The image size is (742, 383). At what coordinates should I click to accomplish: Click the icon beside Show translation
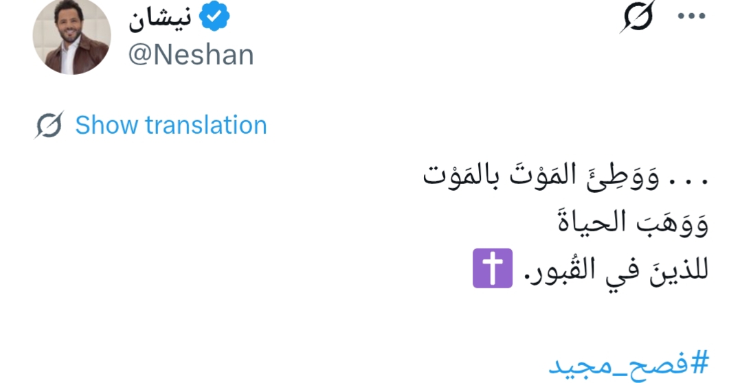click(x=49, y=125)
